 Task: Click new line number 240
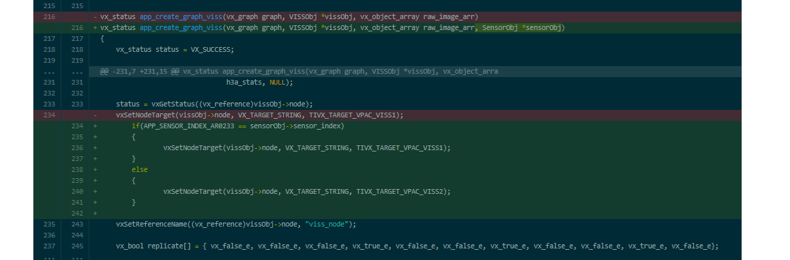click(77, 191)
